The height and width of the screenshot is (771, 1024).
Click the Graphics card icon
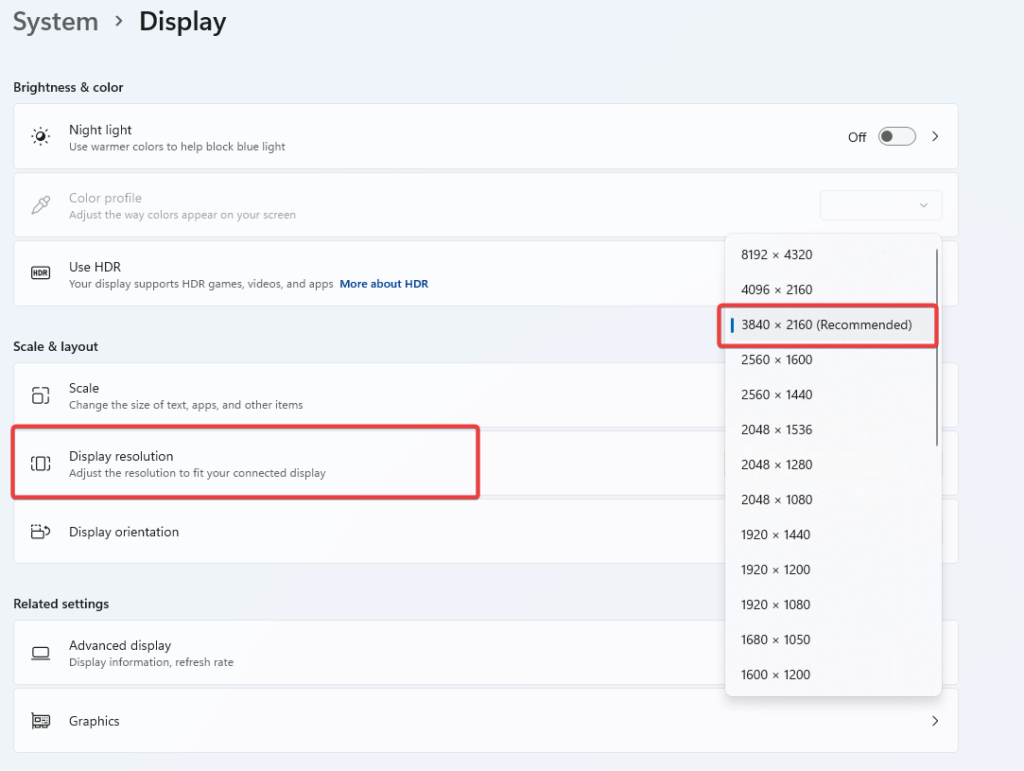tap(41, 721)
